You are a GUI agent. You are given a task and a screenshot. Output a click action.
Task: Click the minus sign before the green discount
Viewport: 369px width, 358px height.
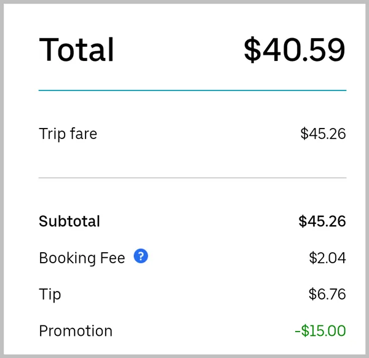[x=298, y=332]
